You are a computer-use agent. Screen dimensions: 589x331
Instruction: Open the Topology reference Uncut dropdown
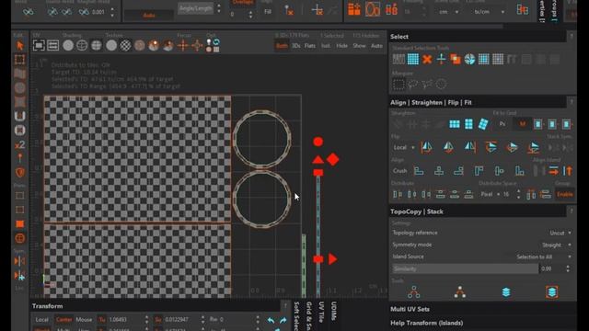click(x=560, y=233)
